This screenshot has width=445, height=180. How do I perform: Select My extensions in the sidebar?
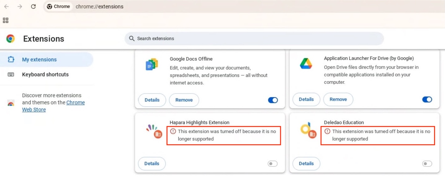click(46, 59)
